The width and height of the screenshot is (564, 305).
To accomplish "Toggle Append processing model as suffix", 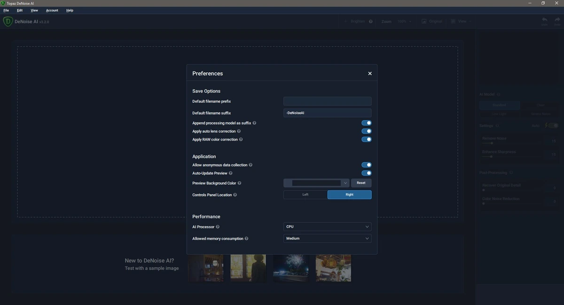I will 367,123.
